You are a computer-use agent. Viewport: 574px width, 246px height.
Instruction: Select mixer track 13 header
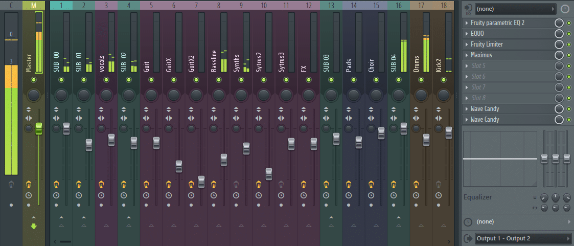point(331,5)
